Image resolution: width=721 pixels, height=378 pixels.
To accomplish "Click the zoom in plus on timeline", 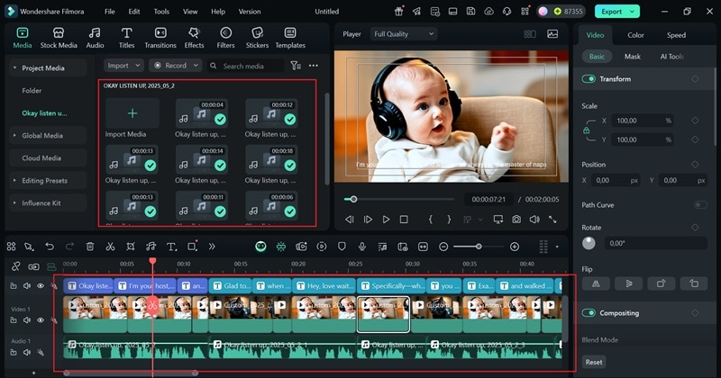I will [x=515, y=247].
